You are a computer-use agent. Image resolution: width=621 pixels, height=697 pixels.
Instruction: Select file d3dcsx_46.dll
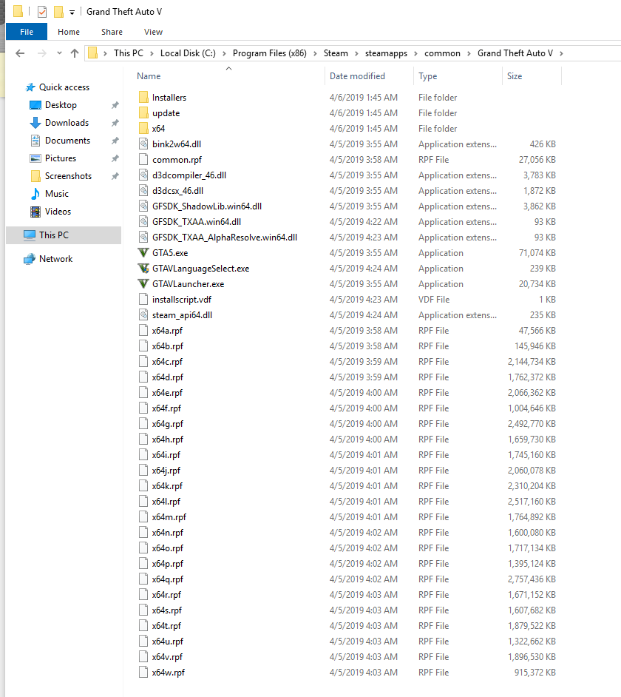tap(177, 191)
